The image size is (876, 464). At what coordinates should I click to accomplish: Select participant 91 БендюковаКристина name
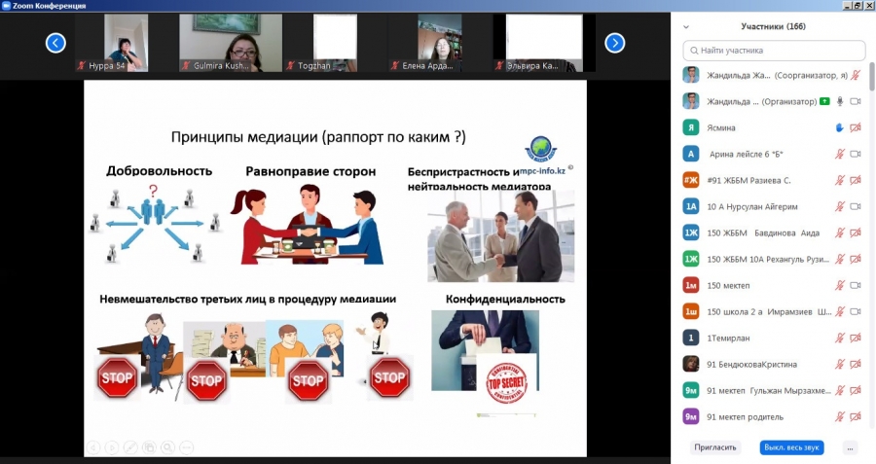751,364
